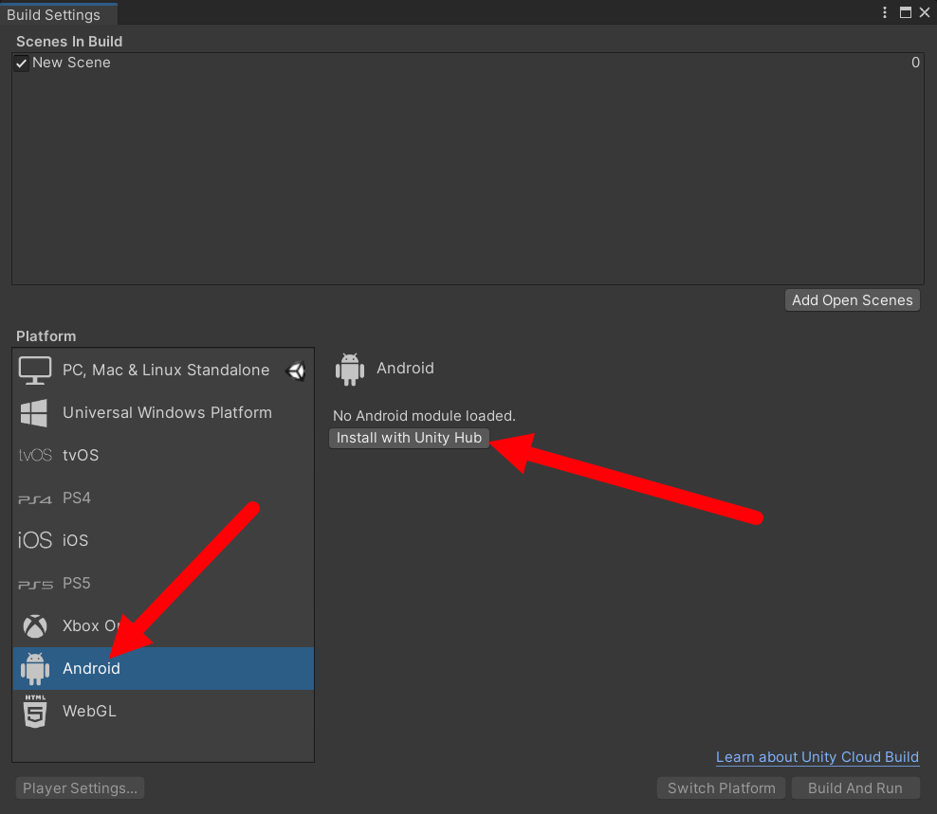Click the Platform section heading

pyautogui.click(x=46, y=336)
